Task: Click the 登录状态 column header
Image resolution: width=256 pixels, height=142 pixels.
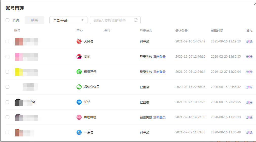Action: coord(146,31)
